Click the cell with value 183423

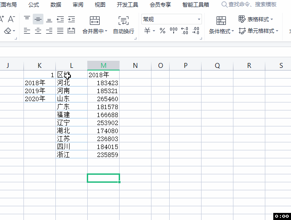pos(103,82)
